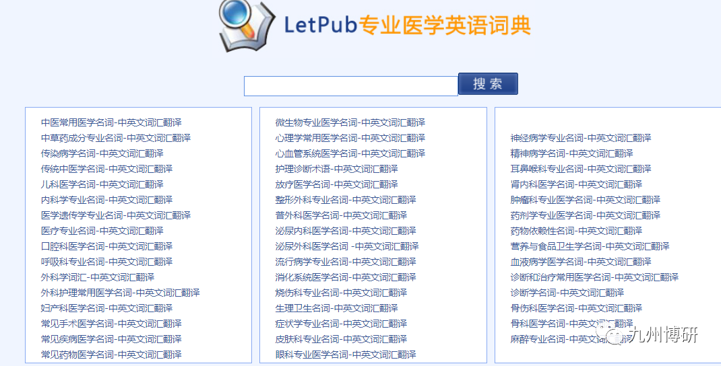Open 肿瘤科专业医学名词-中英文词汇翻译 link
721x366 pixels.
[586, 200]
